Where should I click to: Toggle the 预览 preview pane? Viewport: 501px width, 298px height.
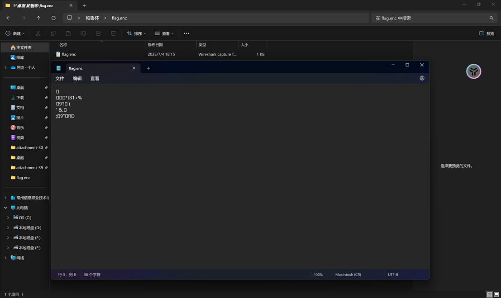(x=487, y=33)
